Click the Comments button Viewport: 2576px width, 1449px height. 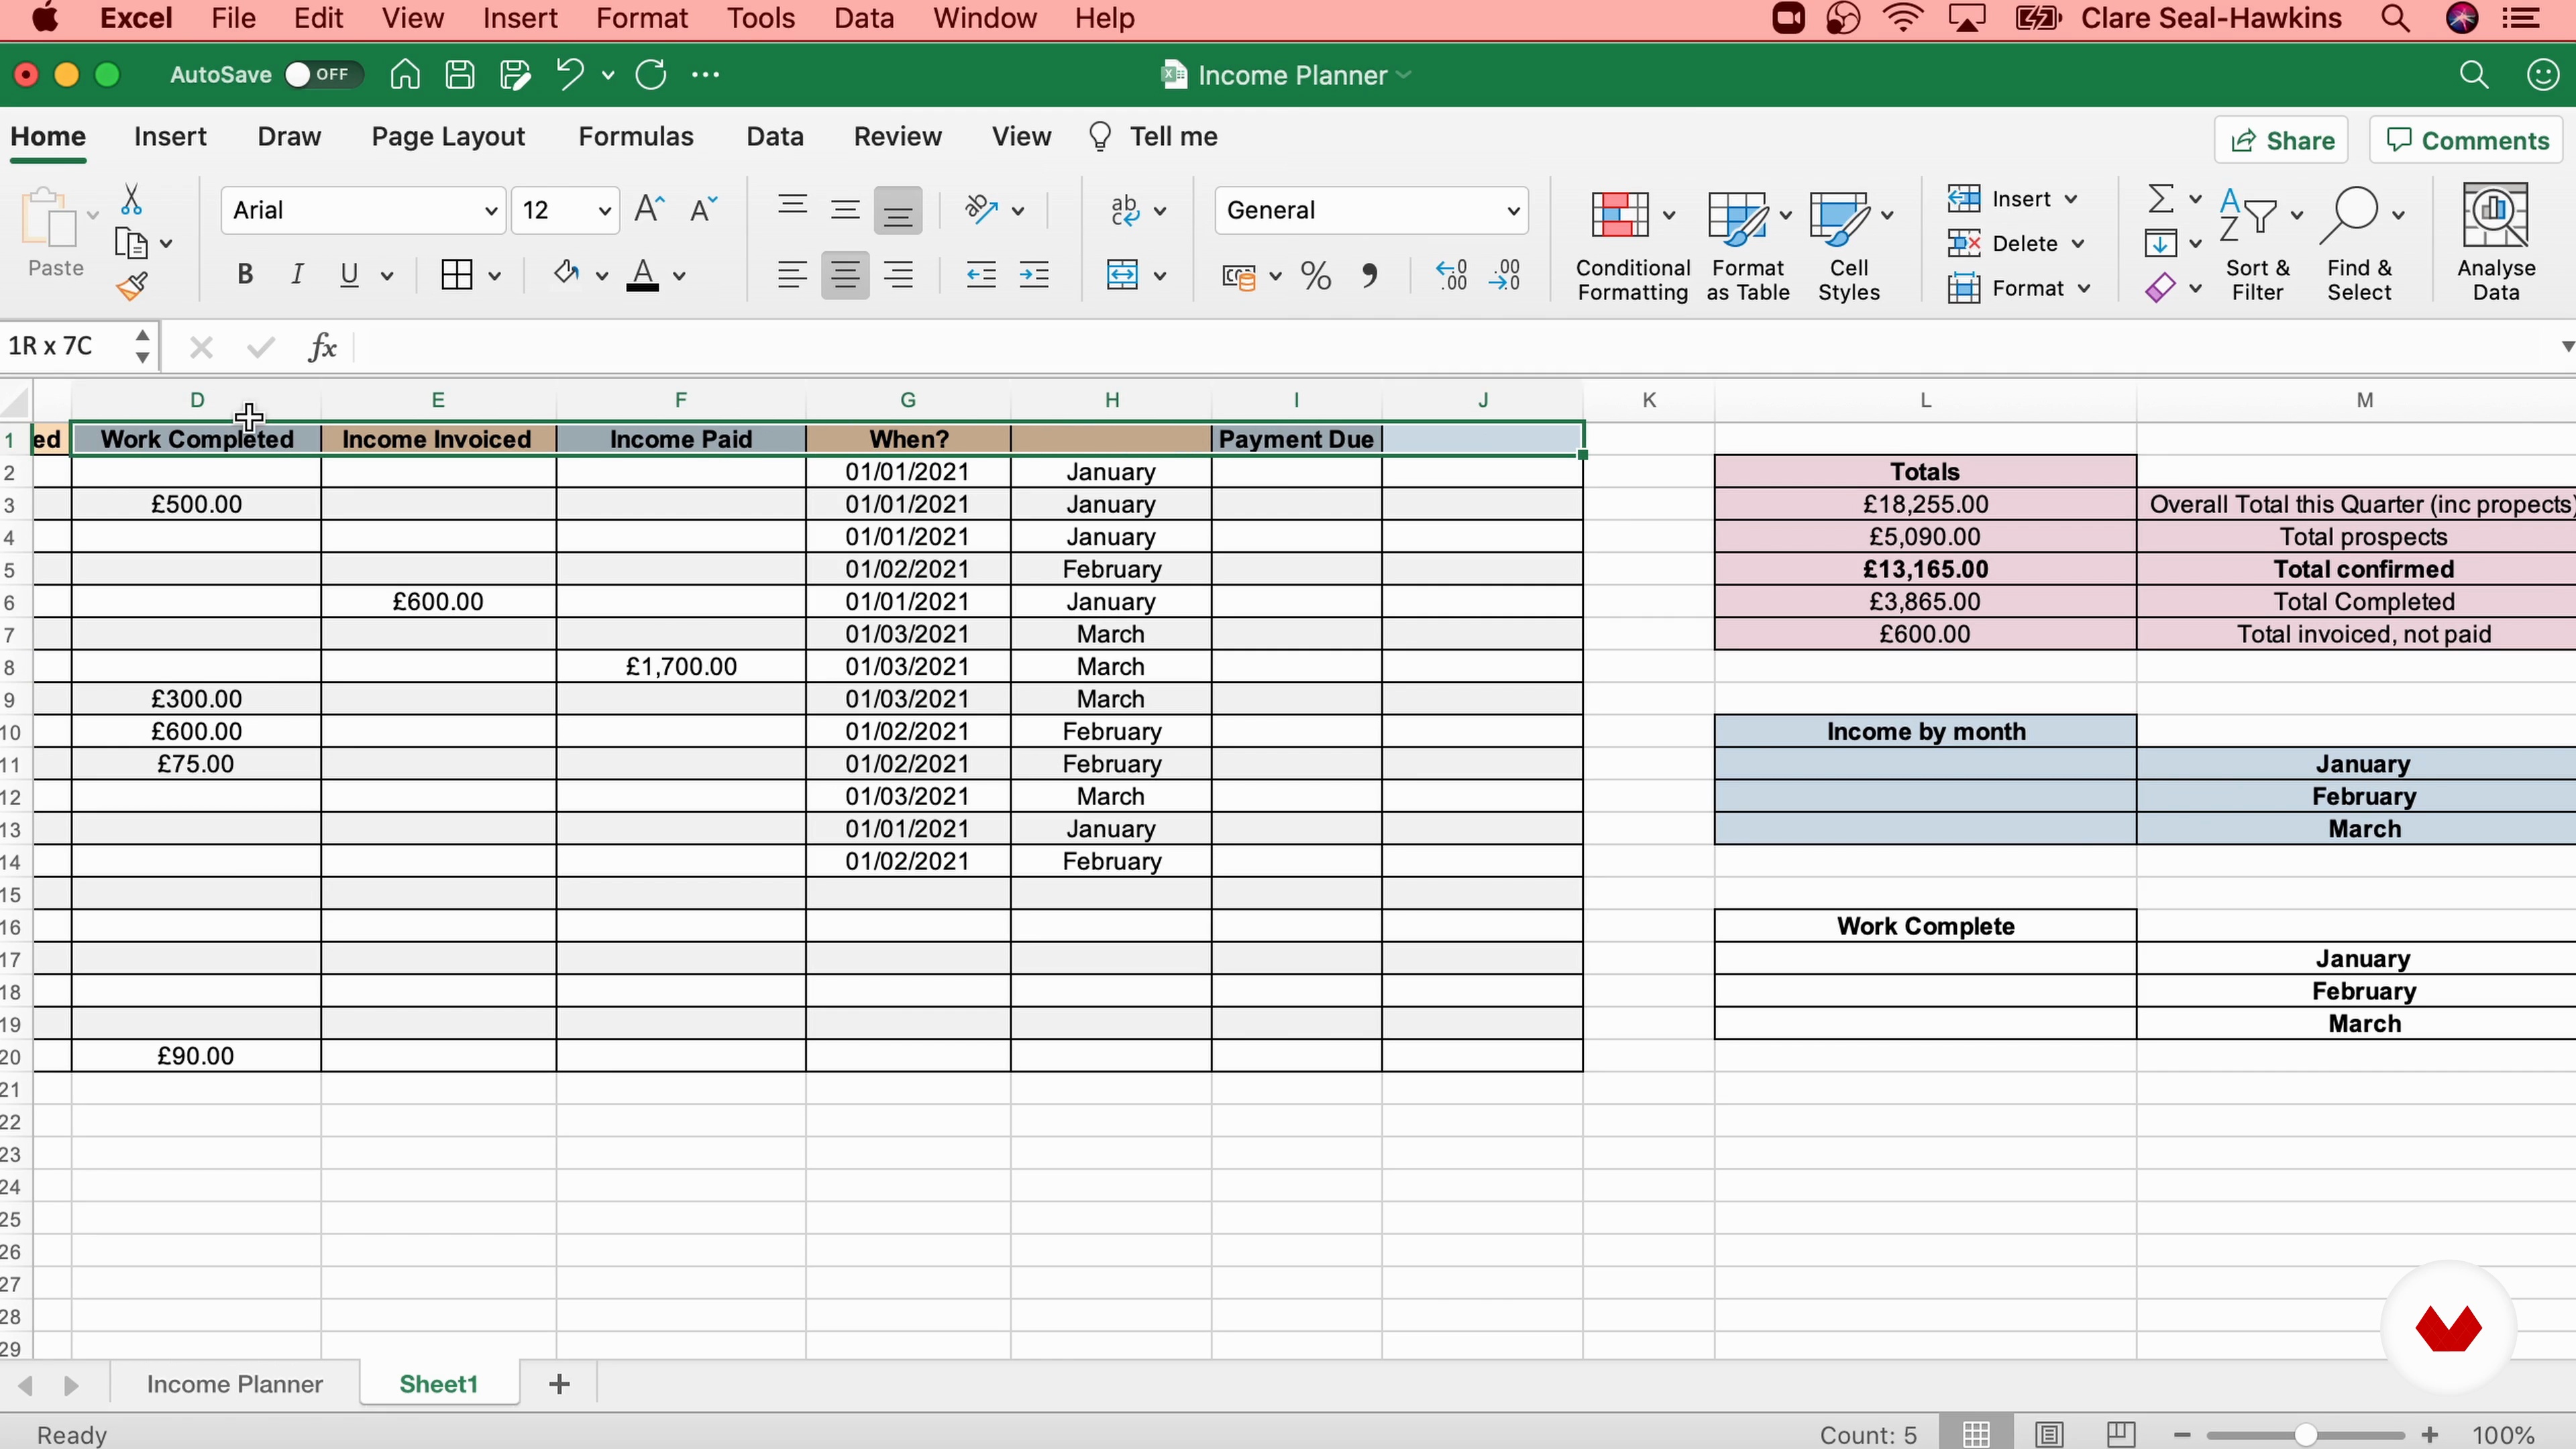click(2467, 140)
